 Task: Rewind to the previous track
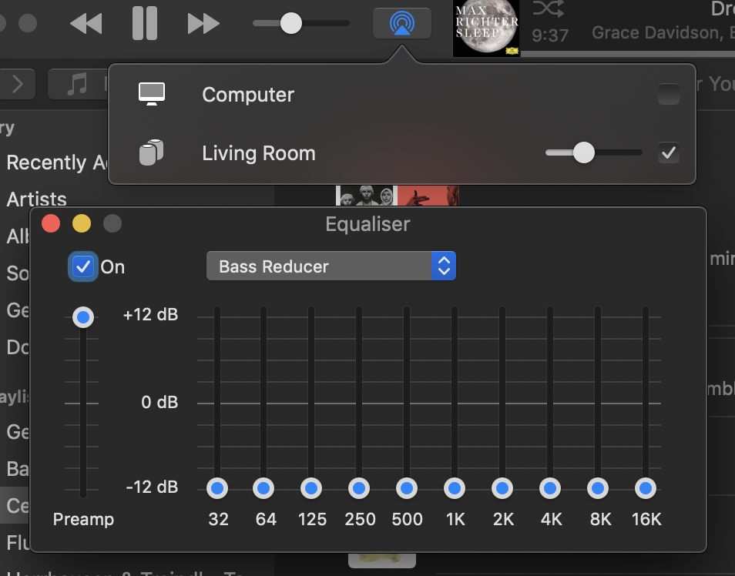coord(86,24)
